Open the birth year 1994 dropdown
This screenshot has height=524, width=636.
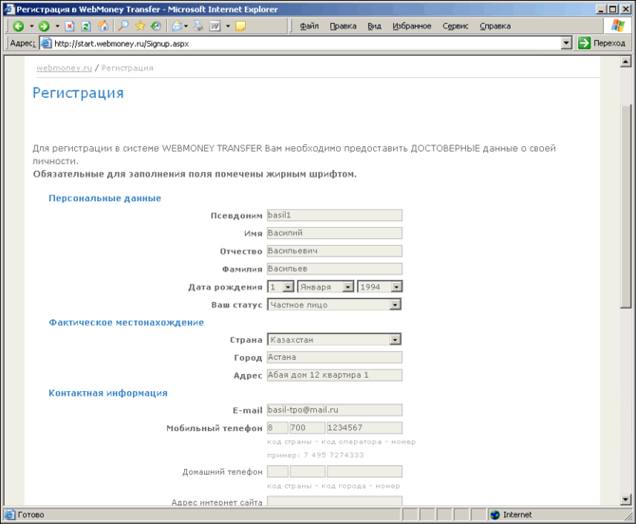coord(380,287)
